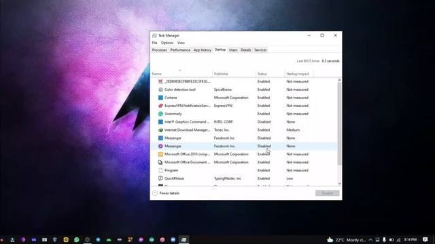The width and height of the screenshot is (435, 244).
Task: Click the Program entry name
Action: click(x=171, y=170)
